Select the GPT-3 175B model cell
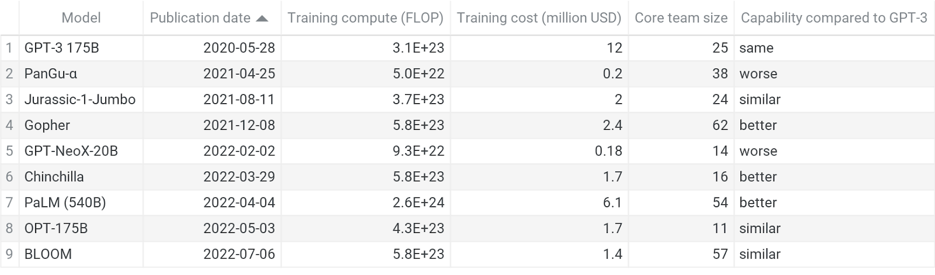This screenshot has height=275, width=935. (62, 48)
